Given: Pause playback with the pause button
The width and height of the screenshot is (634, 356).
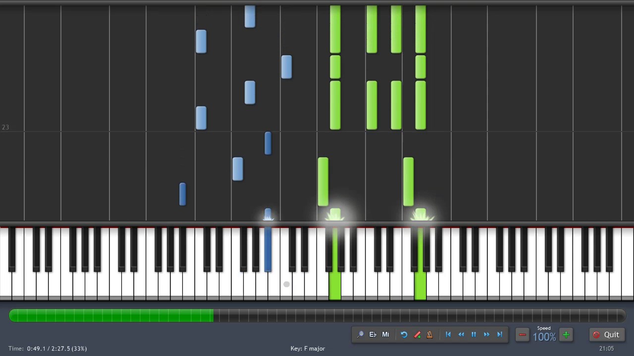Looking at the screenshot, I should (x=474, y=335).
